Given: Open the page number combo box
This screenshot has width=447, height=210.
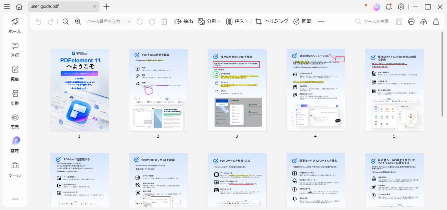Looking at the screenshot, I should tap(108, 22).
